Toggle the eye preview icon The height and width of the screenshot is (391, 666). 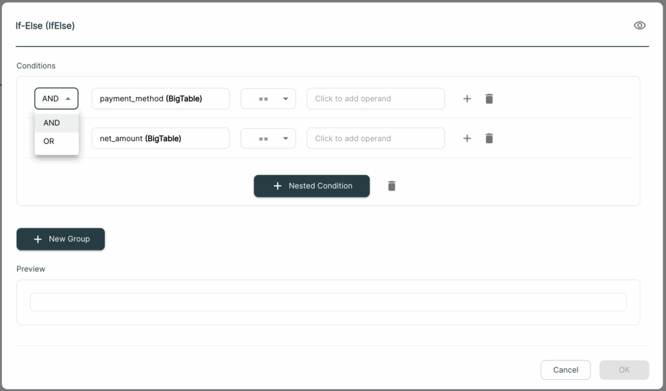click(639, 25)
